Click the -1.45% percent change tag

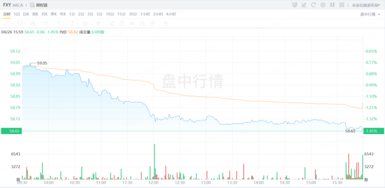374,131
